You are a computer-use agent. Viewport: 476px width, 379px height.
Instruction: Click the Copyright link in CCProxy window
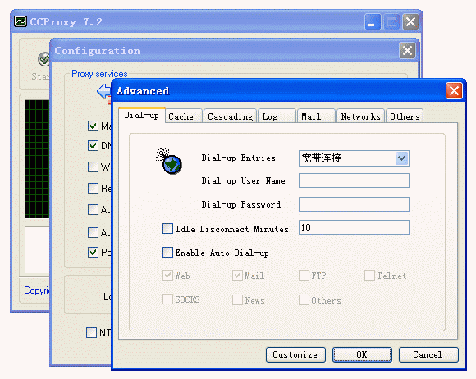(37, 290)
